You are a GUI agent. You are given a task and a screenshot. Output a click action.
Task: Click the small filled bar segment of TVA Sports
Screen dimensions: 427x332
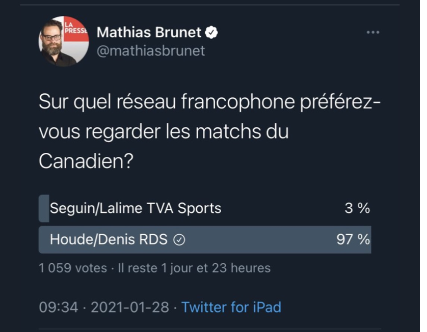[x=44, y=208]
